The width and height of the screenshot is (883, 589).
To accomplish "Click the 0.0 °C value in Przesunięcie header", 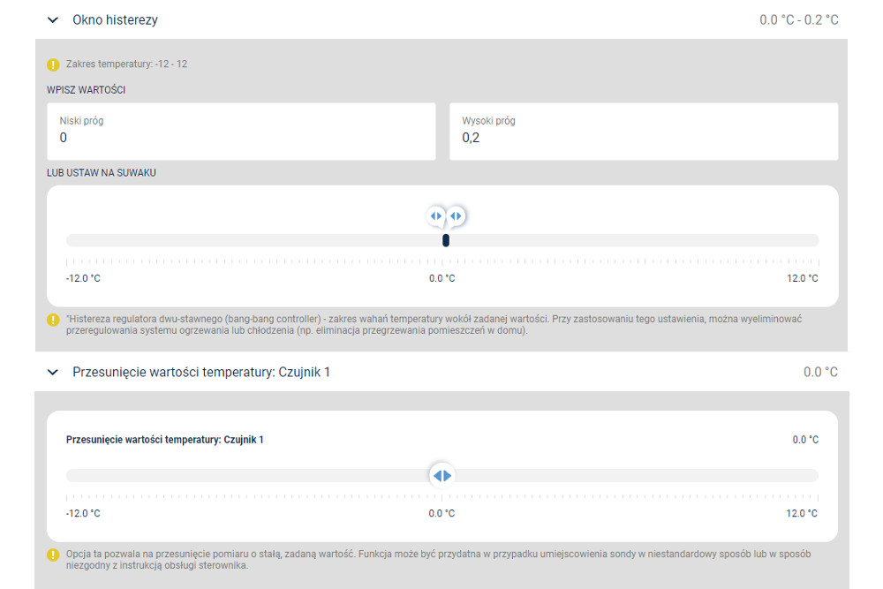I will pyautogui.click(x=820, y=372).
